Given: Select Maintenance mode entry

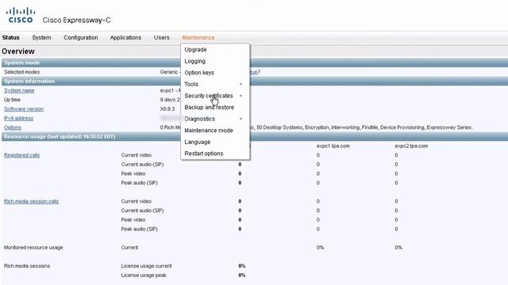Looking at the screenshot, I should coord(209,130).
